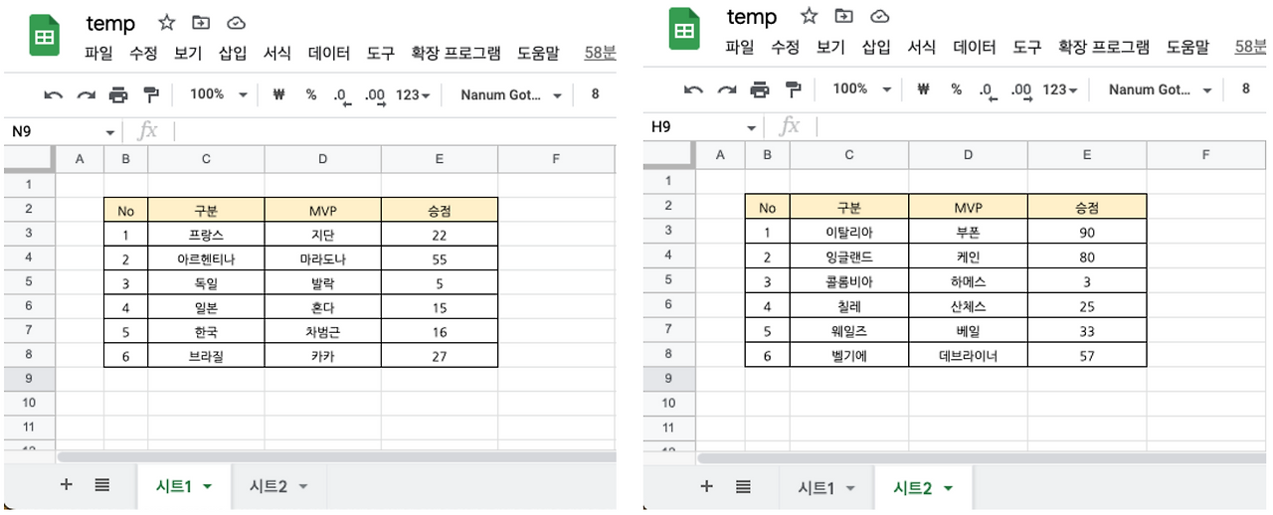Open 도움말 menu in left window
This screenshot has height=515, width=1273.
(538, 54)
